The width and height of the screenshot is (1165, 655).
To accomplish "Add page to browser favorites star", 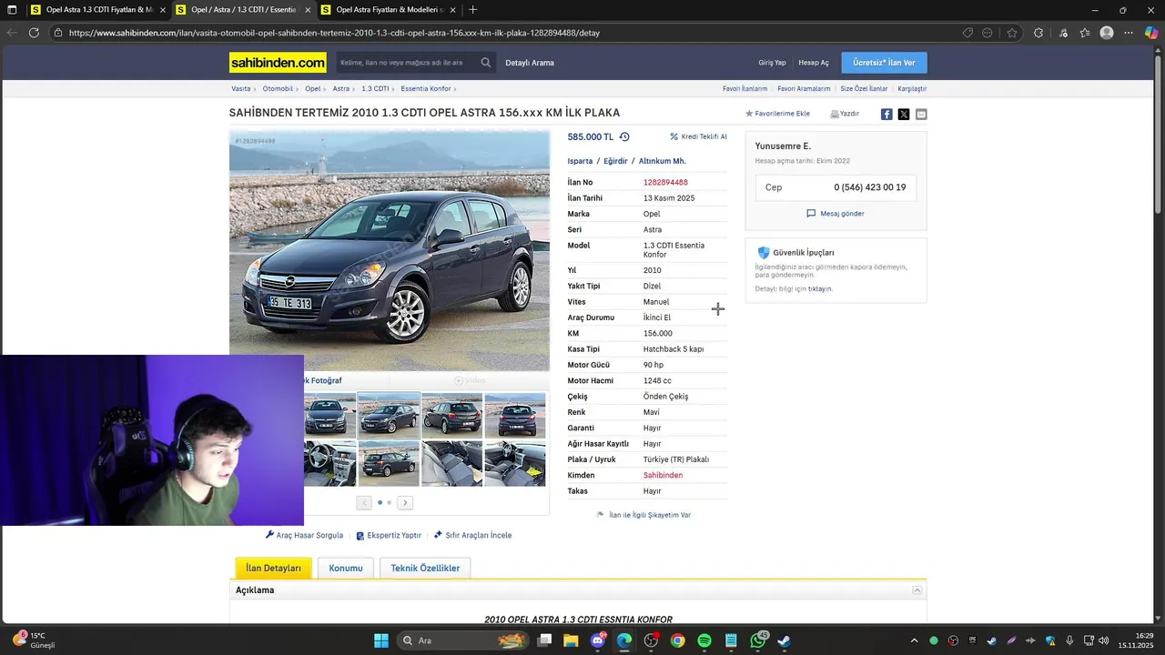I will pyautogui.click(x=1012, y=33).
